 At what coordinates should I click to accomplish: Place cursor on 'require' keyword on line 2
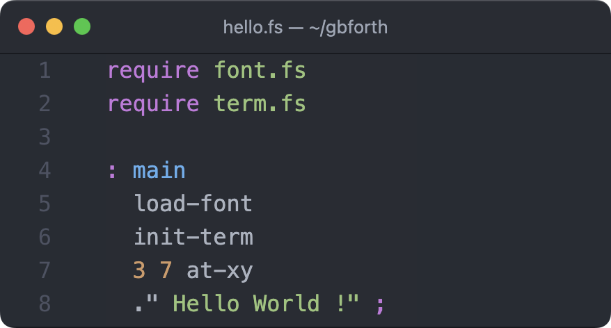pyautogui.click(x=153, y=104)
